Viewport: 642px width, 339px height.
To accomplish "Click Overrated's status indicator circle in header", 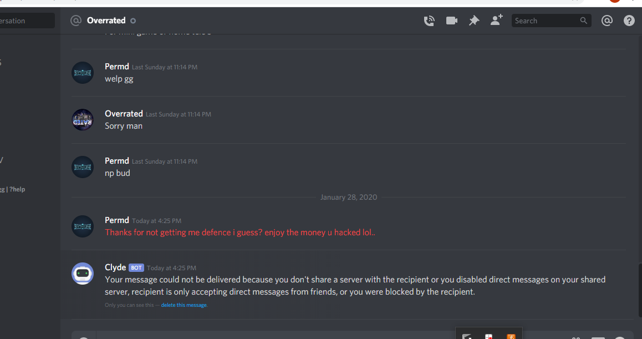I will [133, 21].
